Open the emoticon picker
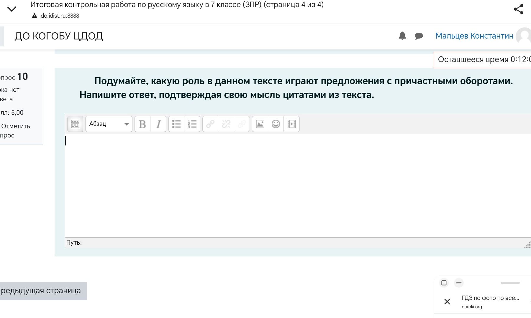This screenshot has height=318, width=531. 276,124
